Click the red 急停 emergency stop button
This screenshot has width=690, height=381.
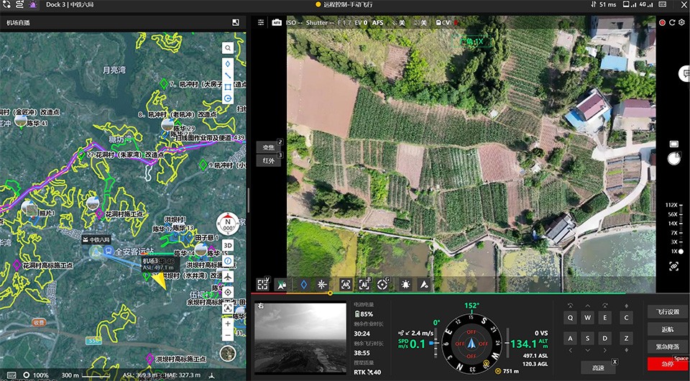668,364
